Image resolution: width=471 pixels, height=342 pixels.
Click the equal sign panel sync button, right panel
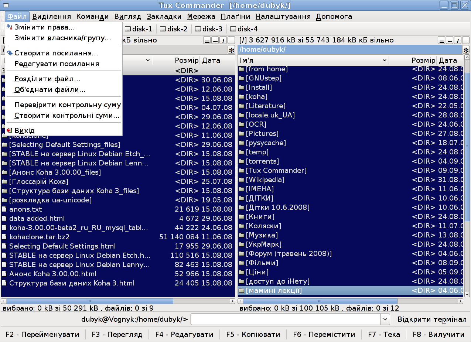coord(442,40)
